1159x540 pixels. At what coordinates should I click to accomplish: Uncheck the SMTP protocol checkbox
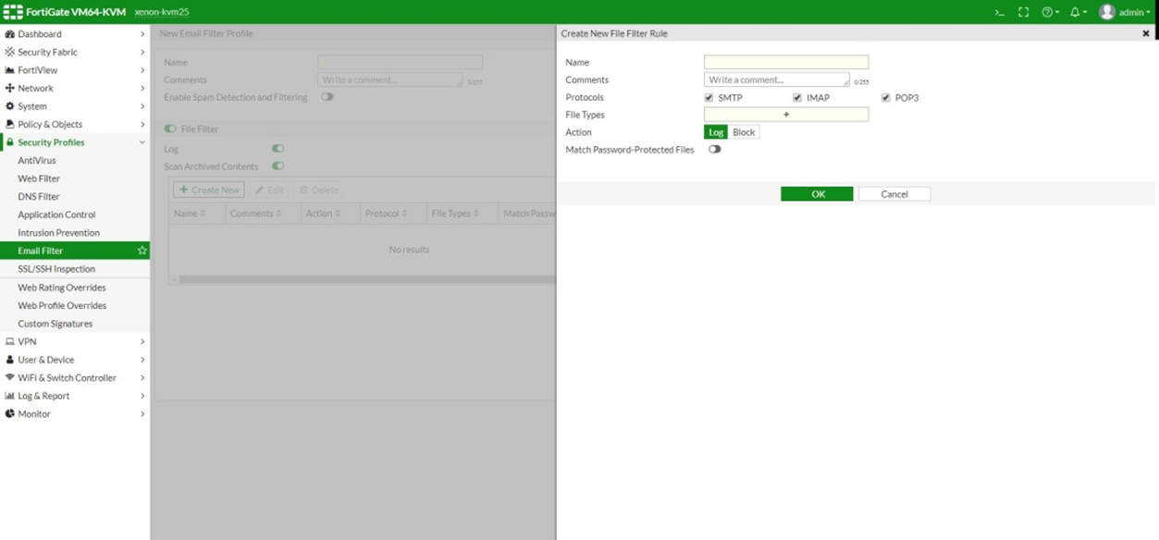709,97
